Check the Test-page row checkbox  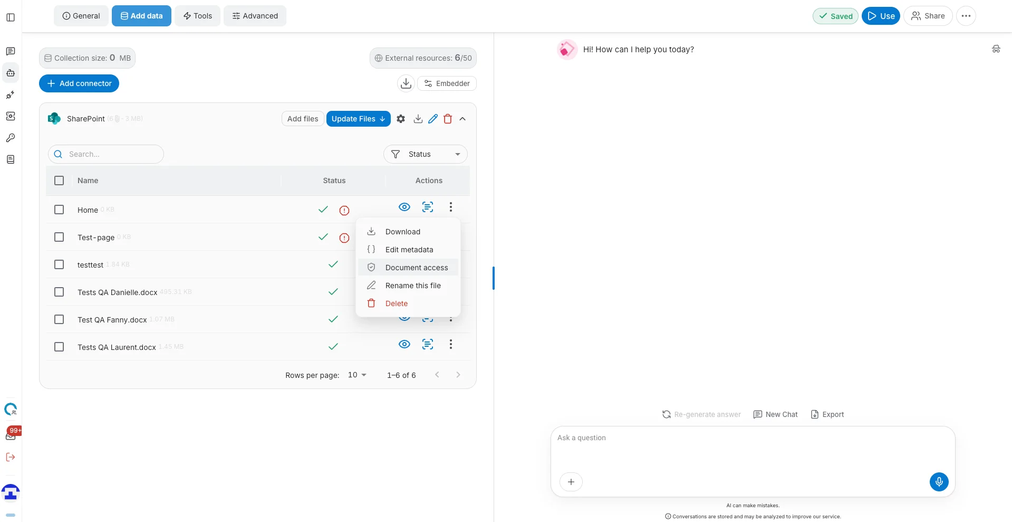click(59, 237)
